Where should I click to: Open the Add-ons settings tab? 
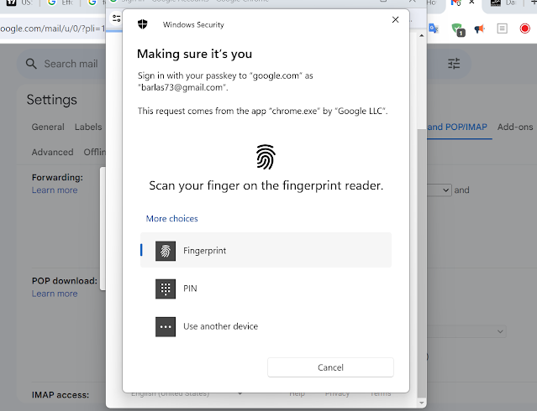click(515, 127)
